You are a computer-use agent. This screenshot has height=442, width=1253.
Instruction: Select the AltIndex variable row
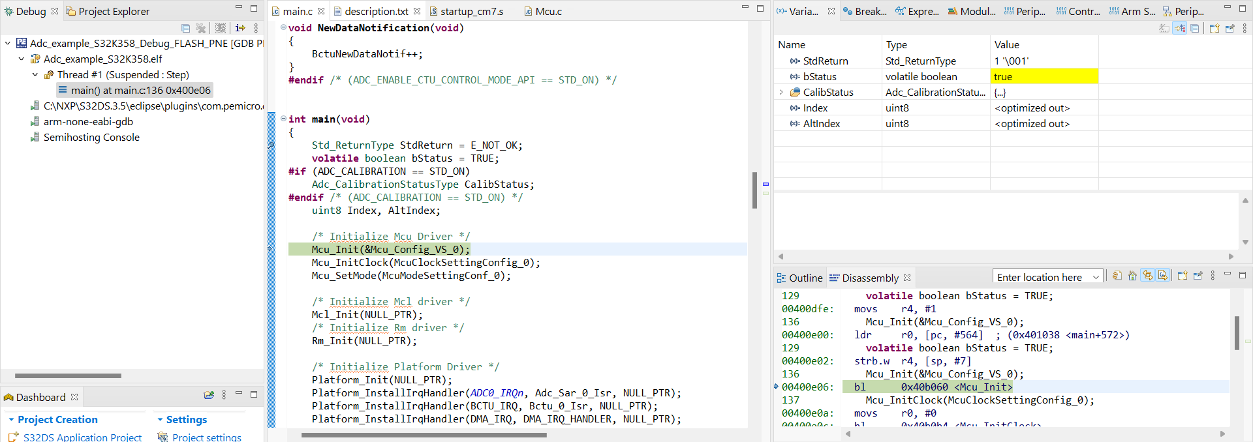coord(936,123)
